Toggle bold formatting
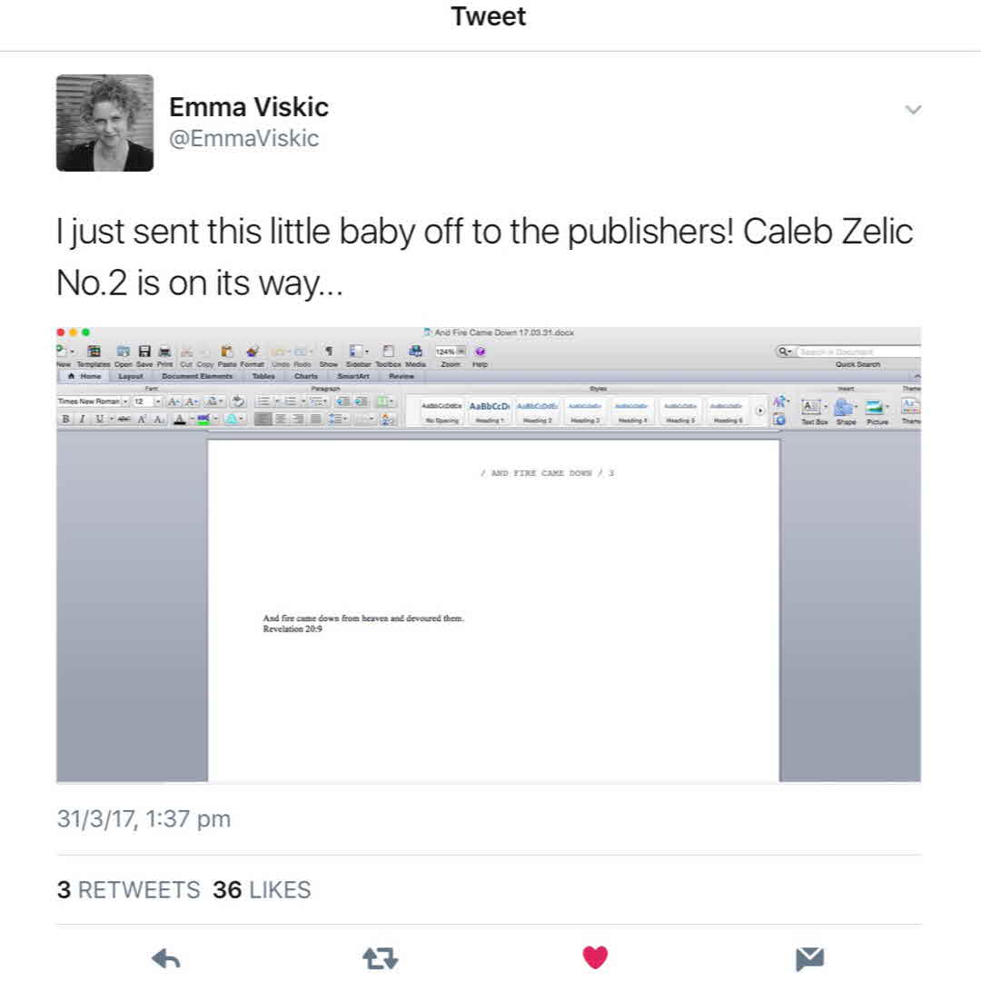The image size is (981, 981). tap(64, 419)
